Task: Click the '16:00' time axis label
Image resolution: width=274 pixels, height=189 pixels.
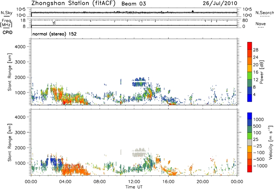Action: (168, 182)
